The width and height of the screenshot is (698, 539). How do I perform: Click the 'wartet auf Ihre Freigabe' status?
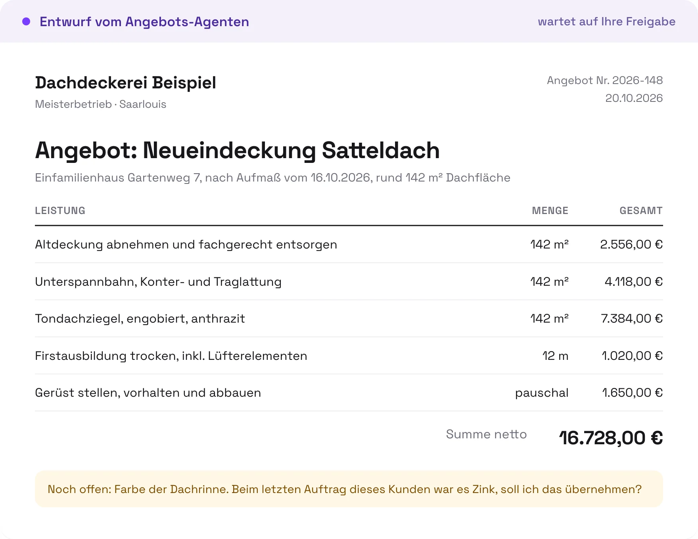click(x=606, y=21)
